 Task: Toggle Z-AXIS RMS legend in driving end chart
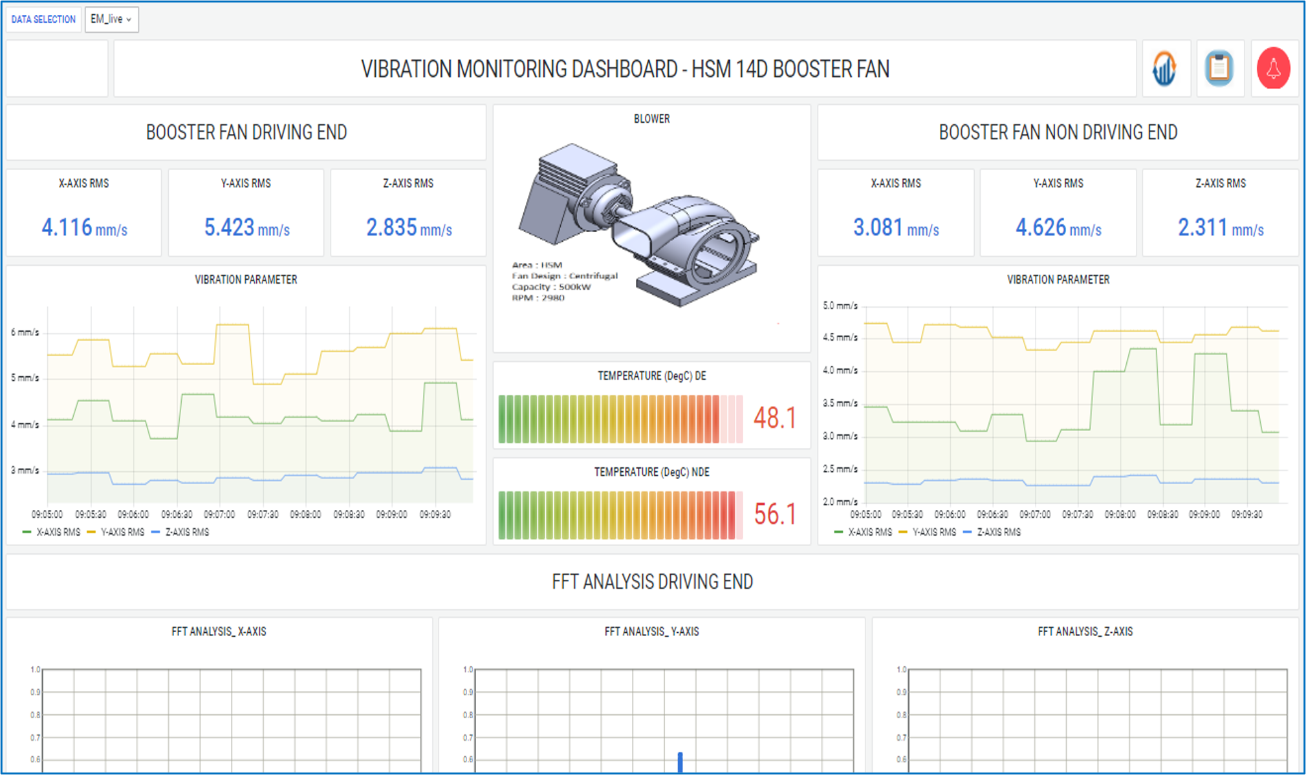tap(186, 532)
